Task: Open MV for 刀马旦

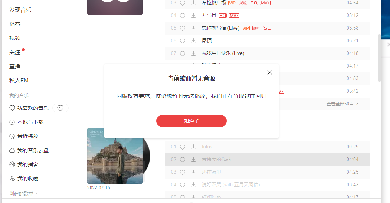Action: (x=234, y=16)
